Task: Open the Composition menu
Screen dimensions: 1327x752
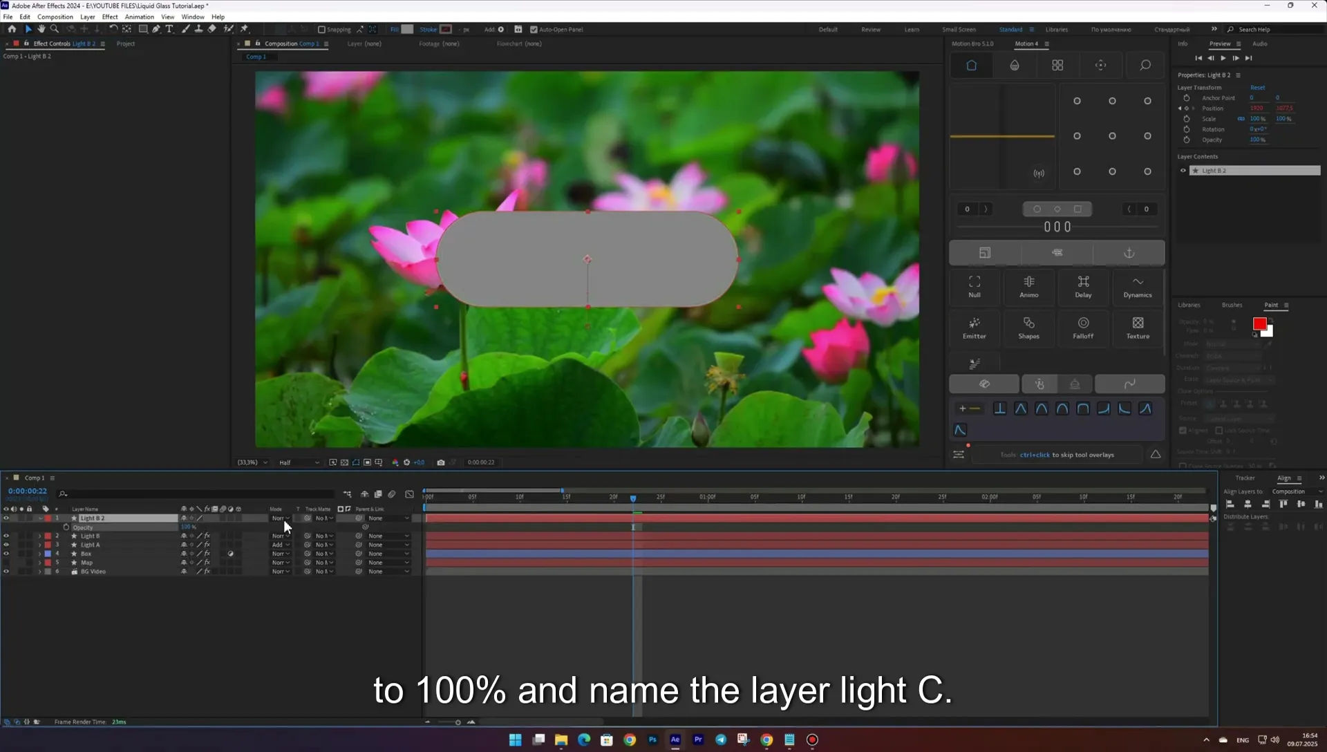Action: click(55, 17)
